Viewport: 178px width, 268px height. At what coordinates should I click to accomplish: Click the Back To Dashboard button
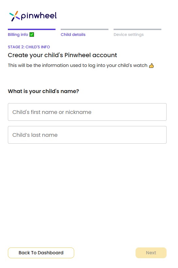41,253
